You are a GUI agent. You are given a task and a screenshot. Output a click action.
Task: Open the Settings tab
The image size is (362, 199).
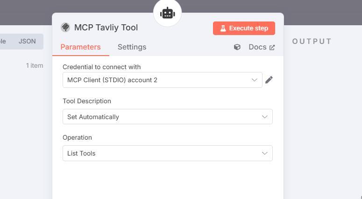(x=132, y=47)
